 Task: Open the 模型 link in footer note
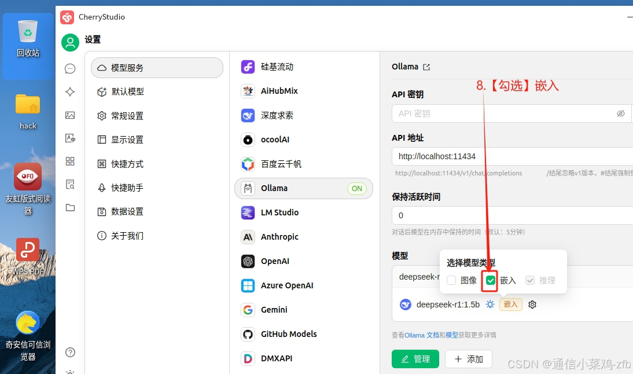click(x=452, y=335)
